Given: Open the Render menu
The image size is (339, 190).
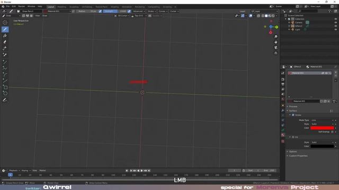Looking at the screenshot, I should coord(21,6).
